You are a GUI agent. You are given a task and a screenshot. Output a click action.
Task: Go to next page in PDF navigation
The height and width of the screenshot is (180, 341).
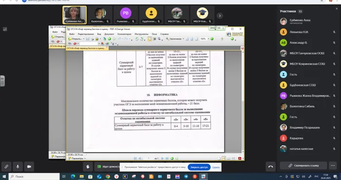(x=162, y=159)
